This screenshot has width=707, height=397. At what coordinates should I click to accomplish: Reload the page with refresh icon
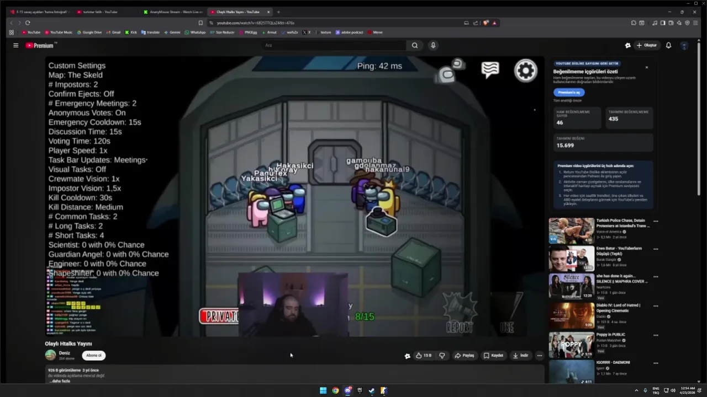(28, 23)
